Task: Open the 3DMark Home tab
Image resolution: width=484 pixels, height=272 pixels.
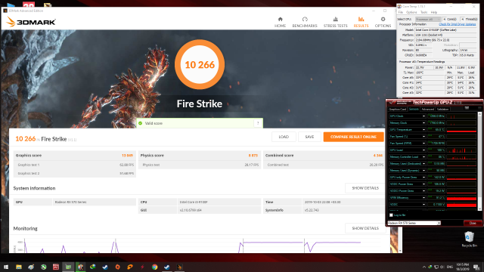Action: [x=280, y=22]
